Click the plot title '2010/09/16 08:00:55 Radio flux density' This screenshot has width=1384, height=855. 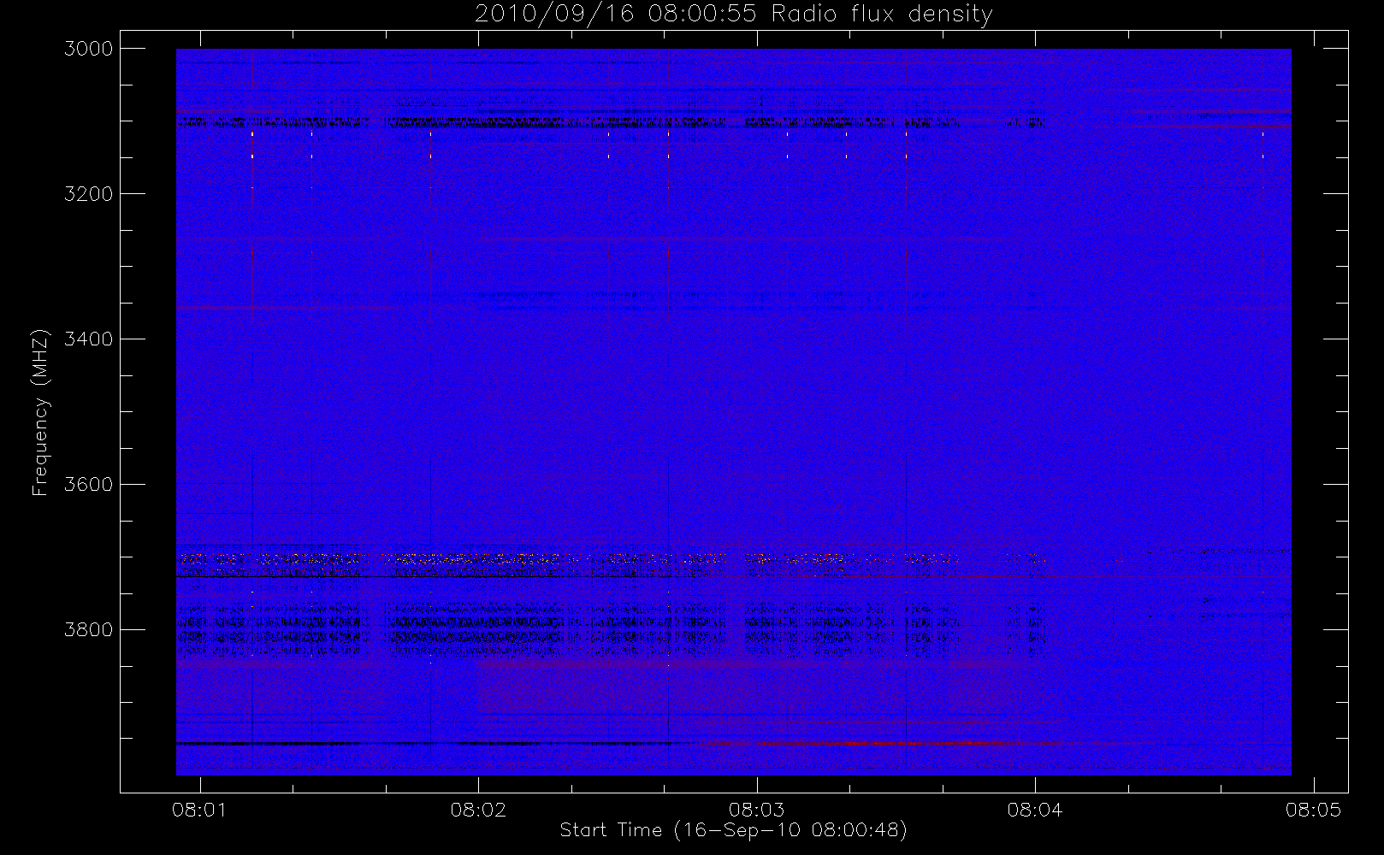(x=734, y=15)
